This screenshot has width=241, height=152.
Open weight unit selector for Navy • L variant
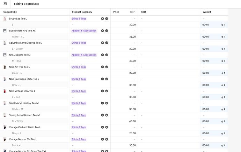223,133
